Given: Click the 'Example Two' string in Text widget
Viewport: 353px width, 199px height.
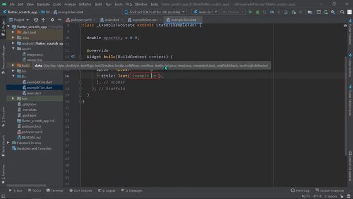Looking at the screenshot, I should 144,76.
